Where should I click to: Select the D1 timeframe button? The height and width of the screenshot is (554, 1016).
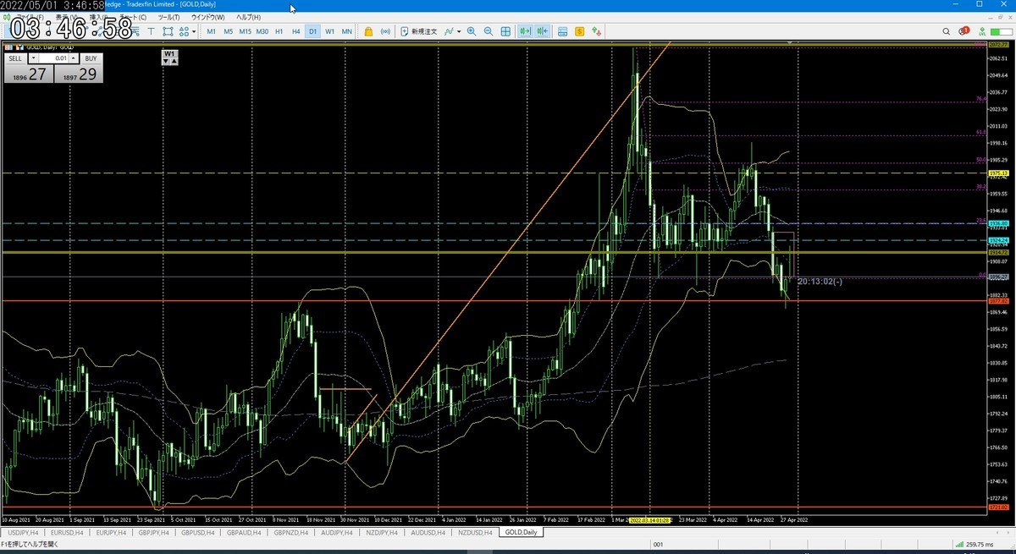coord(312,31)
